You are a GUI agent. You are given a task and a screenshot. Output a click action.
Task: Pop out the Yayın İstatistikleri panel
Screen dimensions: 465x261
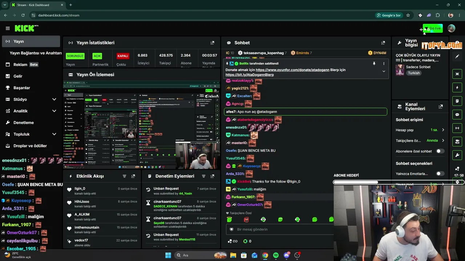point(213,43)
